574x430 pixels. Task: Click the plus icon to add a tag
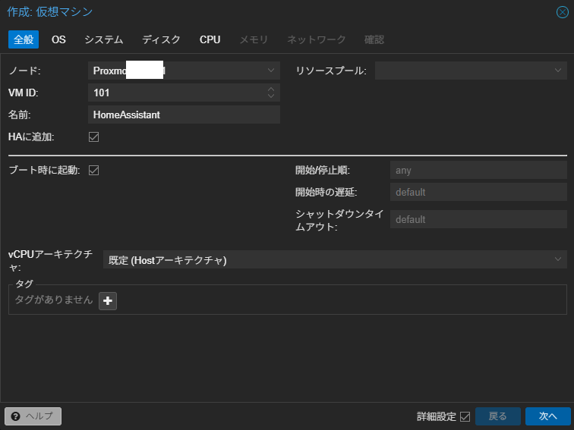[108, 301]
